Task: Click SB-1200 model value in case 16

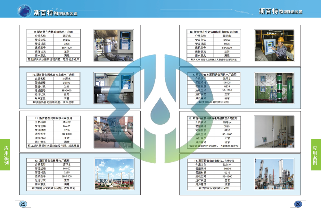Action: (227, 176)
